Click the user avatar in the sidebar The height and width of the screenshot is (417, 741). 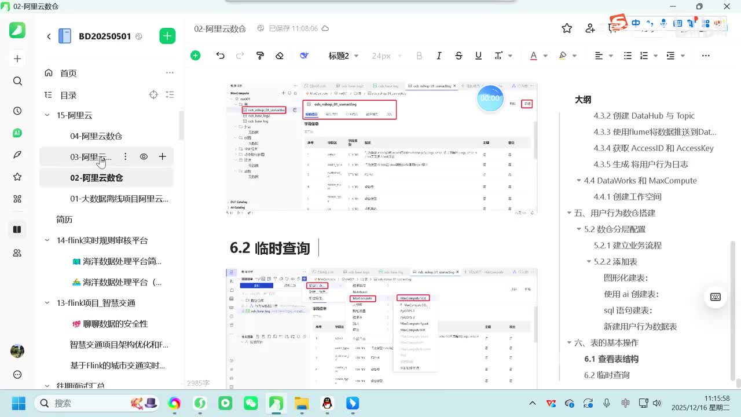pos(17,350)
